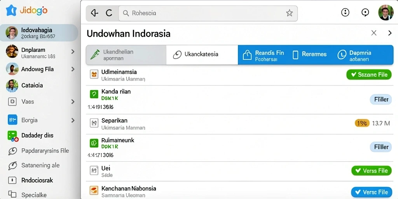The image size is (398, 199).
Task: Click the Kanchanan Niabonsia orange icon
Action: [x=94, y=190]
